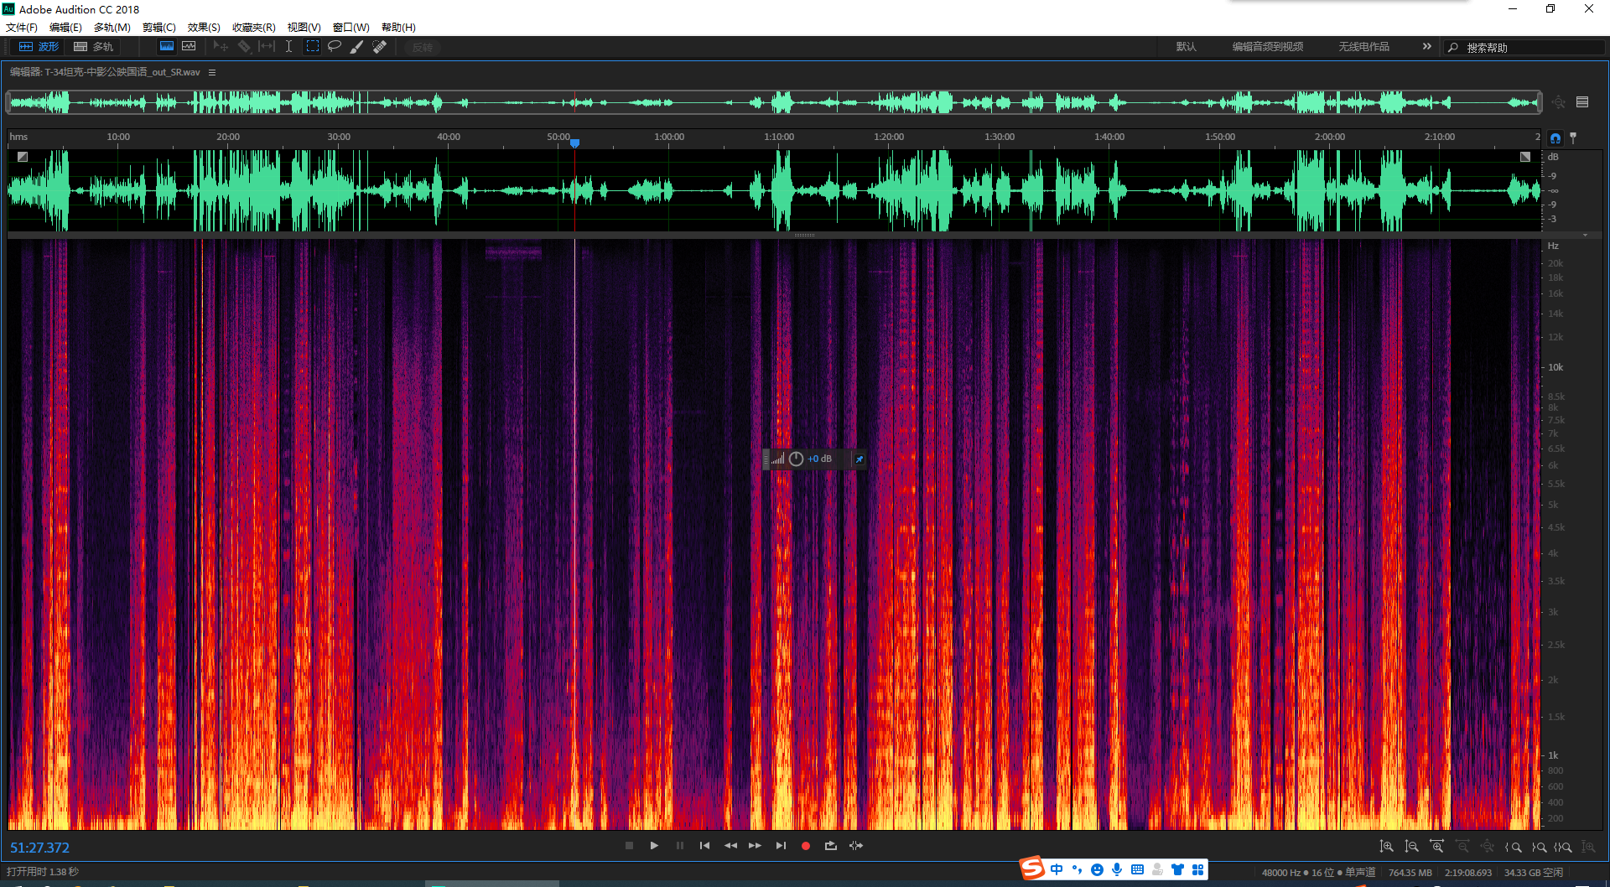The image size is (1610, 887).
Task: Select the Lasso Selection tool
Action: point(335,47)
